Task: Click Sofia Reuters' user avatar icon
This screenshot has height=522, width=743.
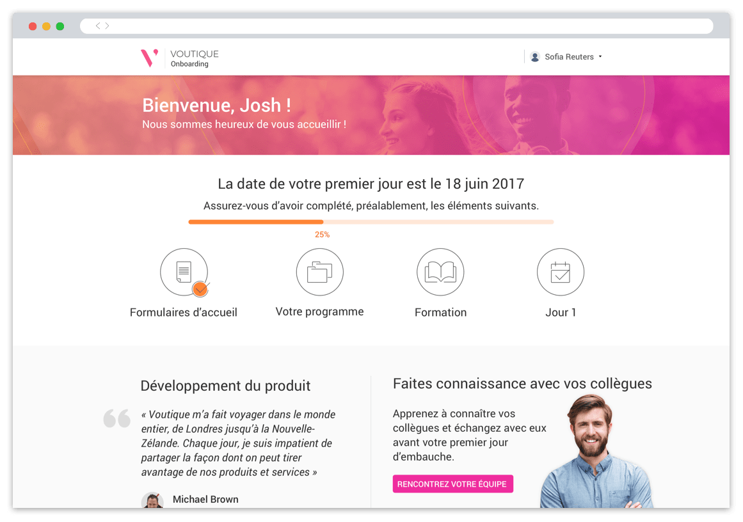Action: (x=535, y=57)
